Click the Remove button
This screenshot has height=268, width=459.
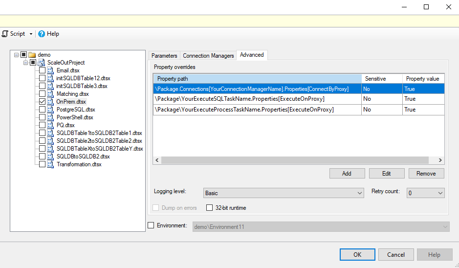click(426, 174)
